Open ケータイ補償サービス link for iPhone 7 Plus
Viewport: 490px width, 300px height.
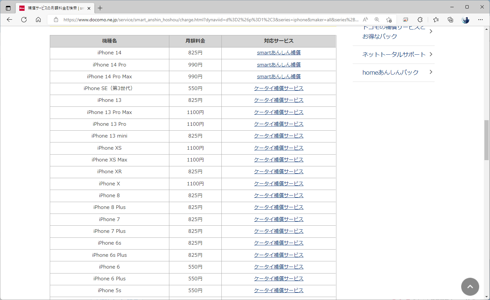coord(279,231)
